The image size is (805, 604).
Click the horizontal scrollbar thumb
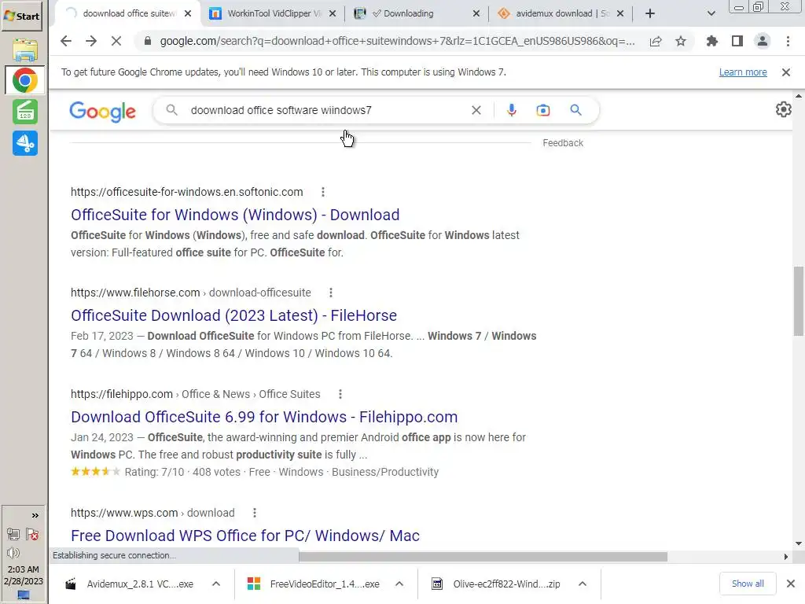click(x=483, y=557)
